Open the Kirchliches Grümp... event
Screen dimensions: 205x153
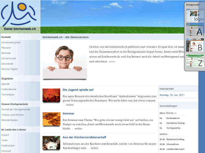[x=177, y=123]
